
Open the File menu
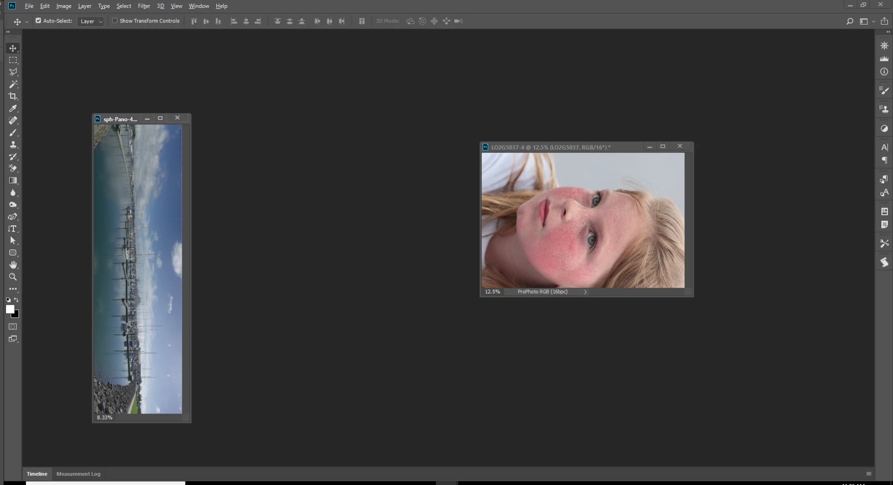(x=29, y=6)
